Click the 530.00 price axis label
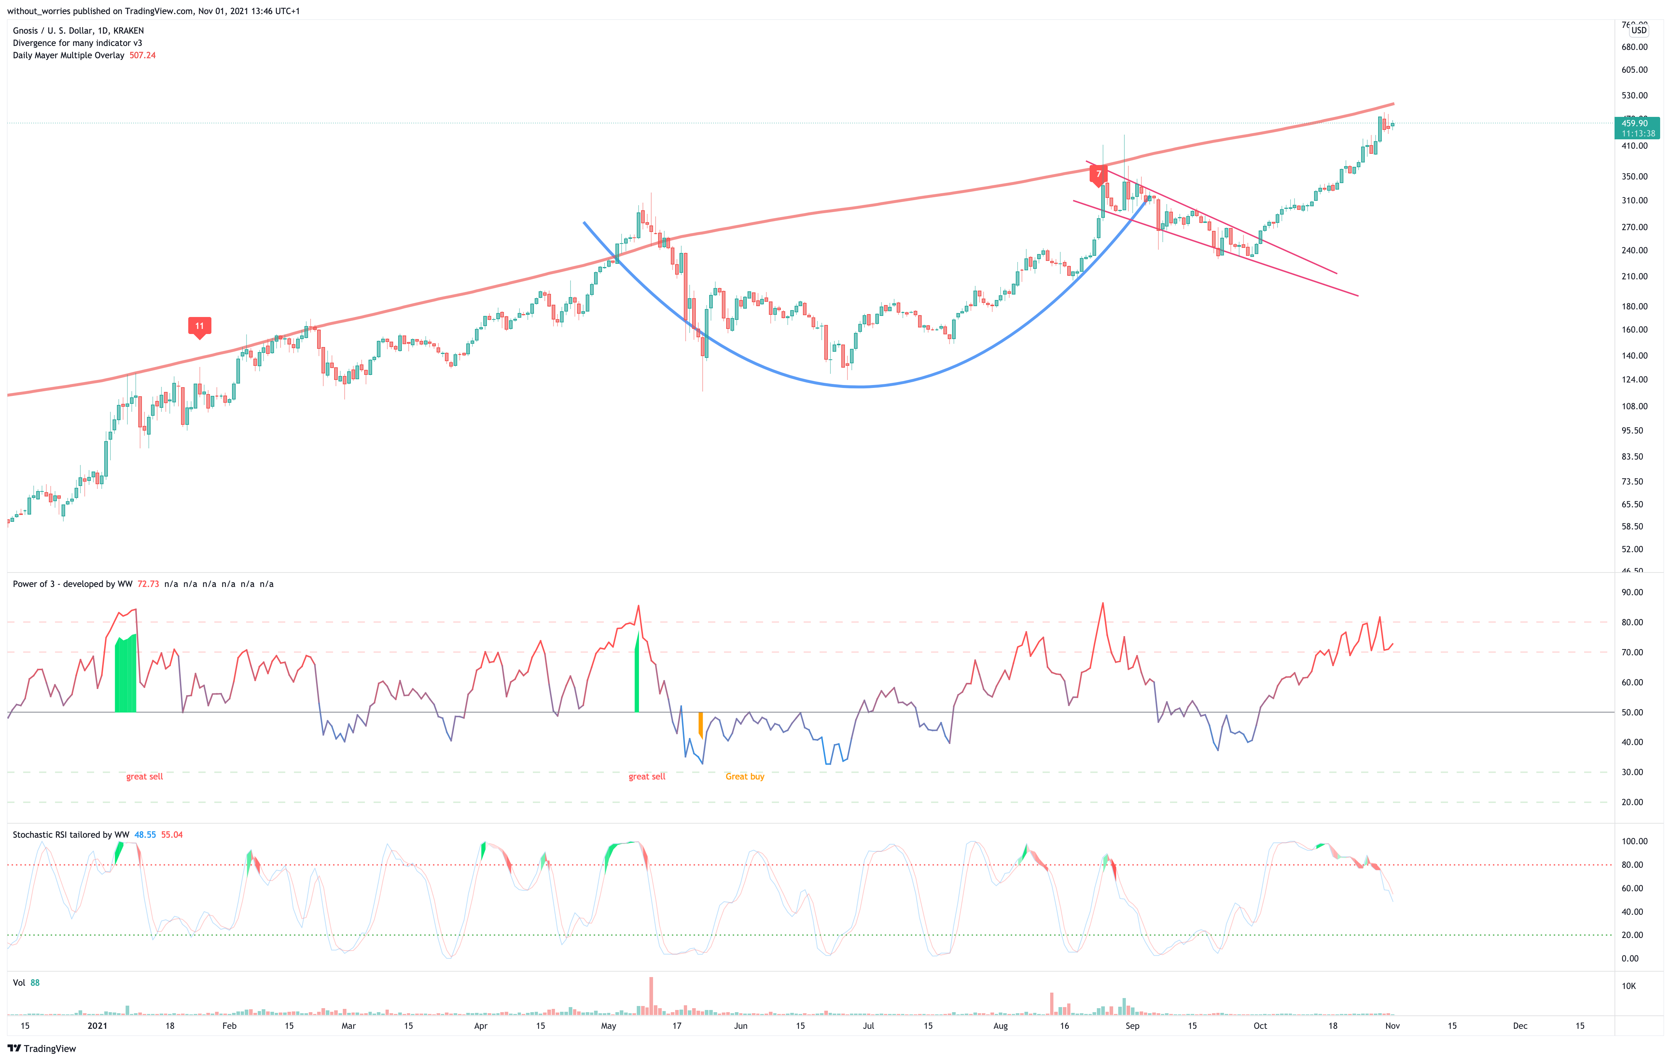Viewport: 1671px width, 1061px height. (x=1634, y=95)
